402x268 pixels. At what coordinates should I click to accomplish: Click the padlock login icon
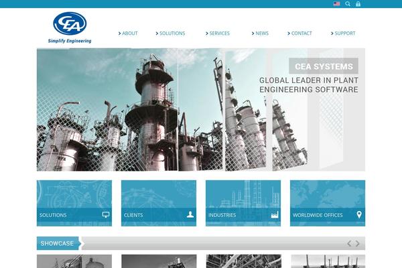(x=358, y=4)
